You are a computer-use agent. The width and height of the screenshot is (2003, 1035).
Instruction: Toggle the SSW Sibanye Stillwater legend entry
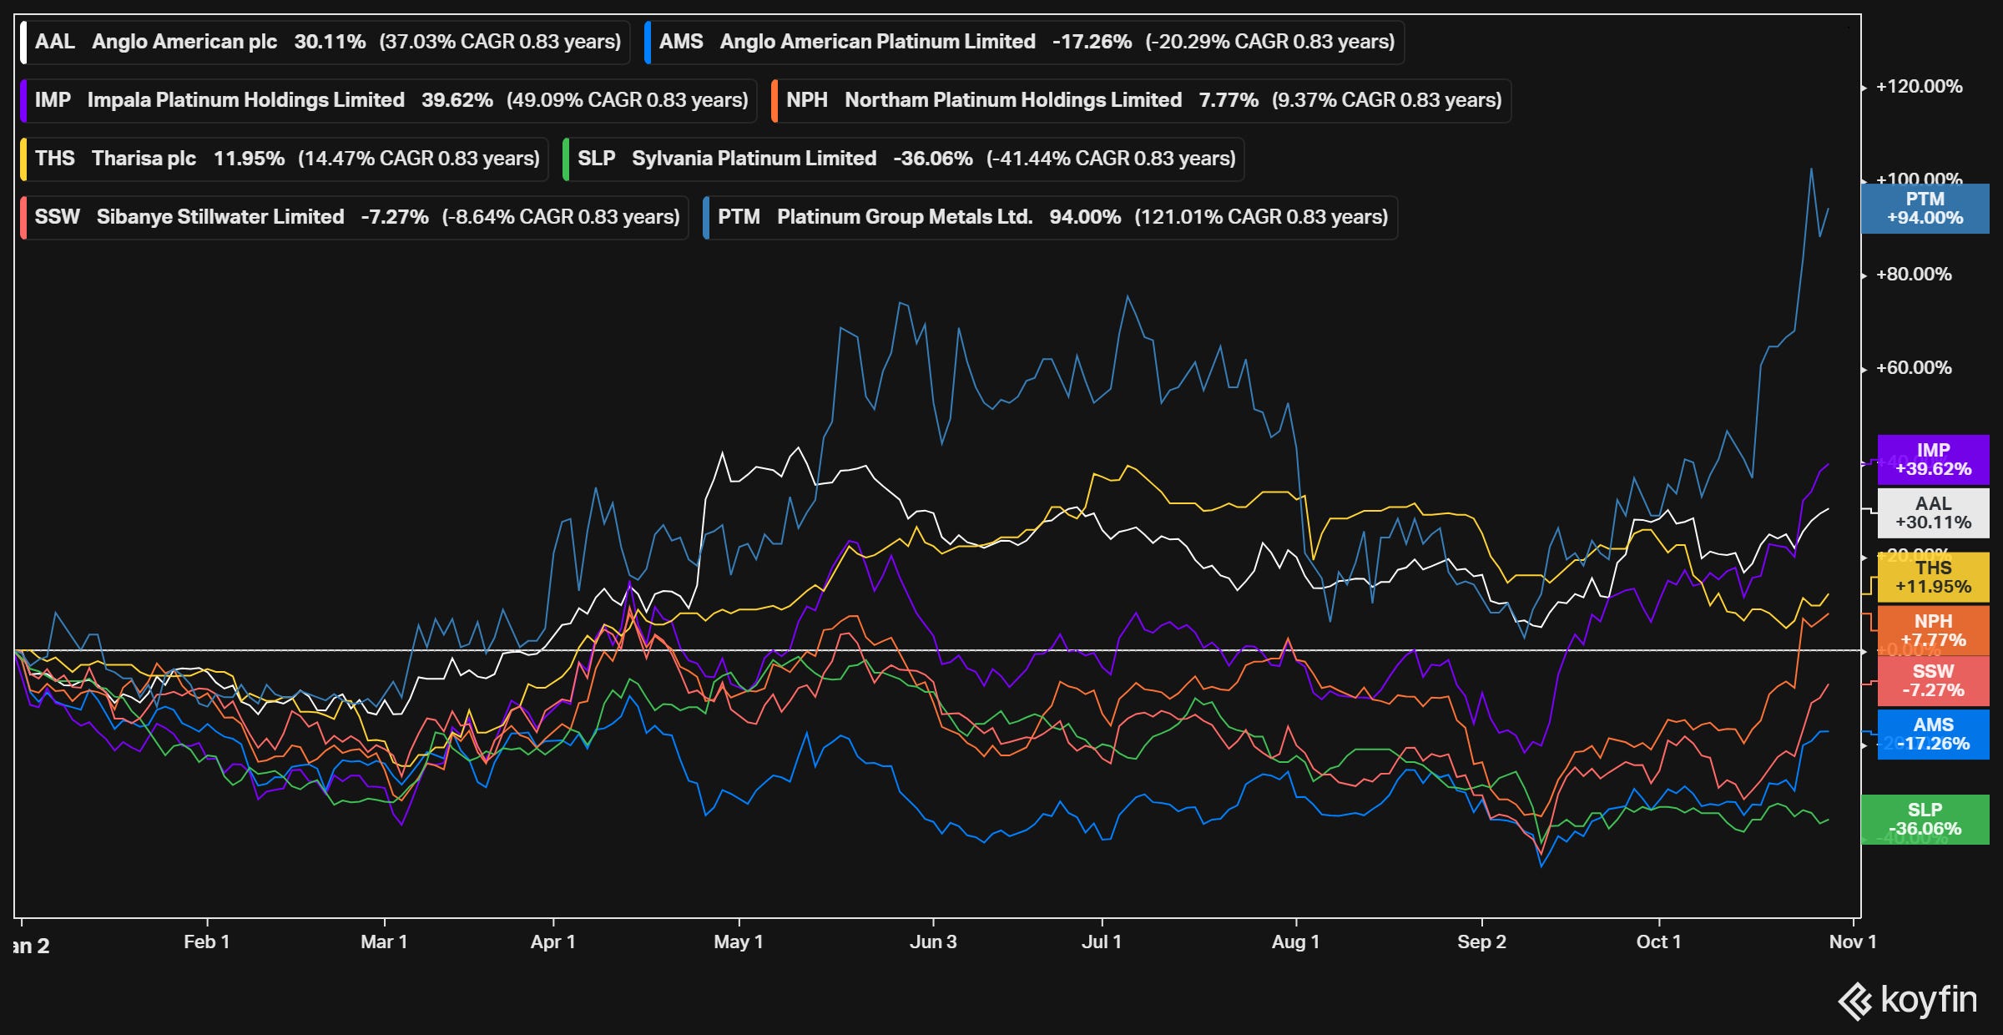[356, 217]
